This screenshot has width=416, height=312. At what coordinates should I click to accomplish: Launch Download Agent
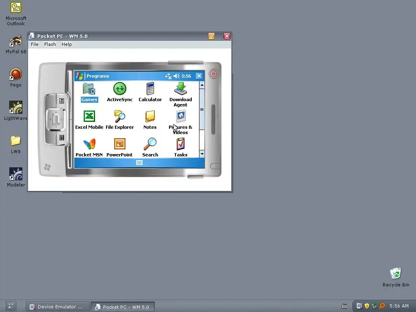coord(181,95)
